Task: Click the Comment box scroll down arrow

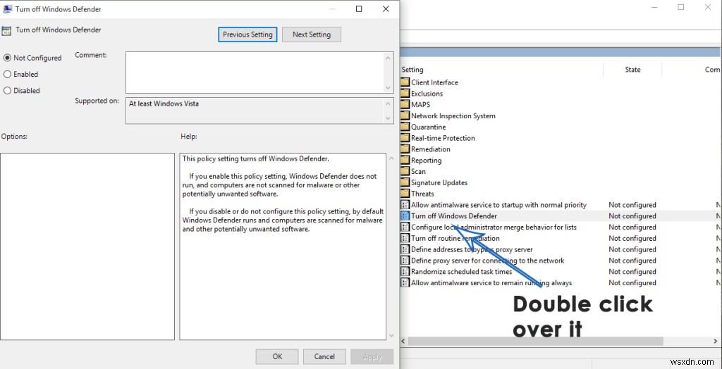Action: click(x=388, y=87)
